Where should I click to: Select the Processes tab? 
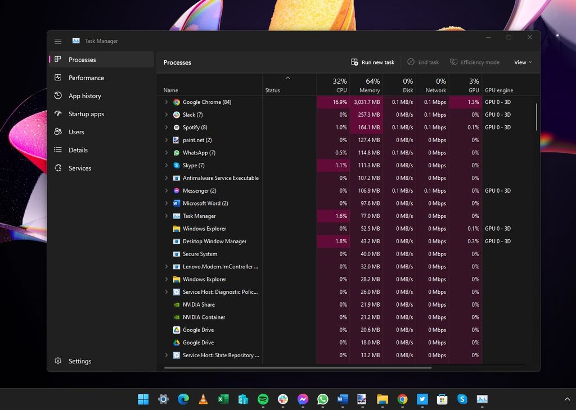coord(83,59)
